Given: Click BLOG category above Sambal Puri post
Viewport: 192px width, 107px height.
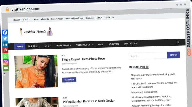Looking at the screenshot, I should 65,98.
